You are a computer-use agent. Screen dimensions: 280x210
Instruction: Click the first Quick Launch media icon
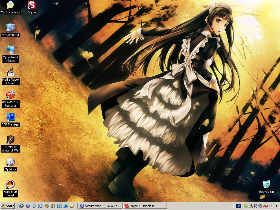(22, 206)
